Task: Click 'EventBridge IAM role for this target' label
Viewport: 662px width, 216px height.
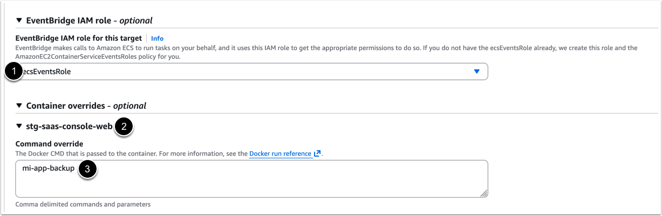Action: (x=79, y=38)
